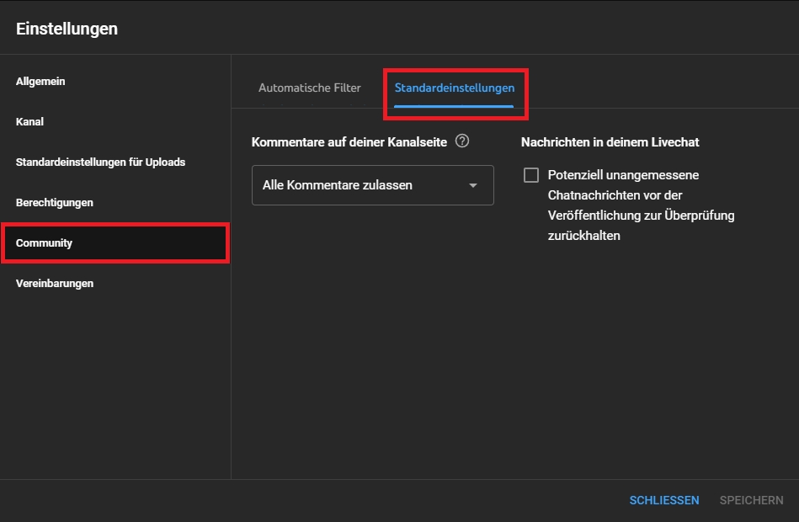Click the Einstellungen dialog title
Screen dimensions: 799x522
point(67,29)
